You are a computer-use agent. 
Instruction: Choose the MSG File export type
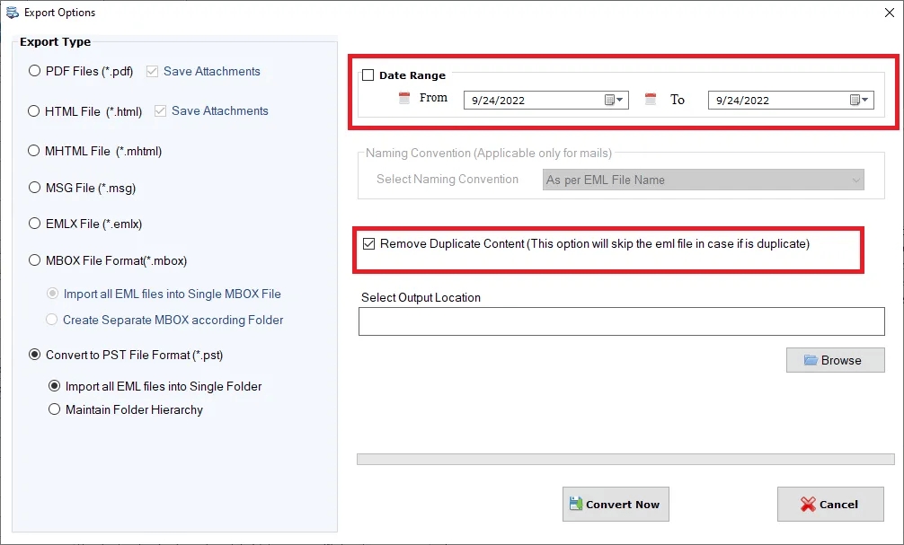(33, 187)
